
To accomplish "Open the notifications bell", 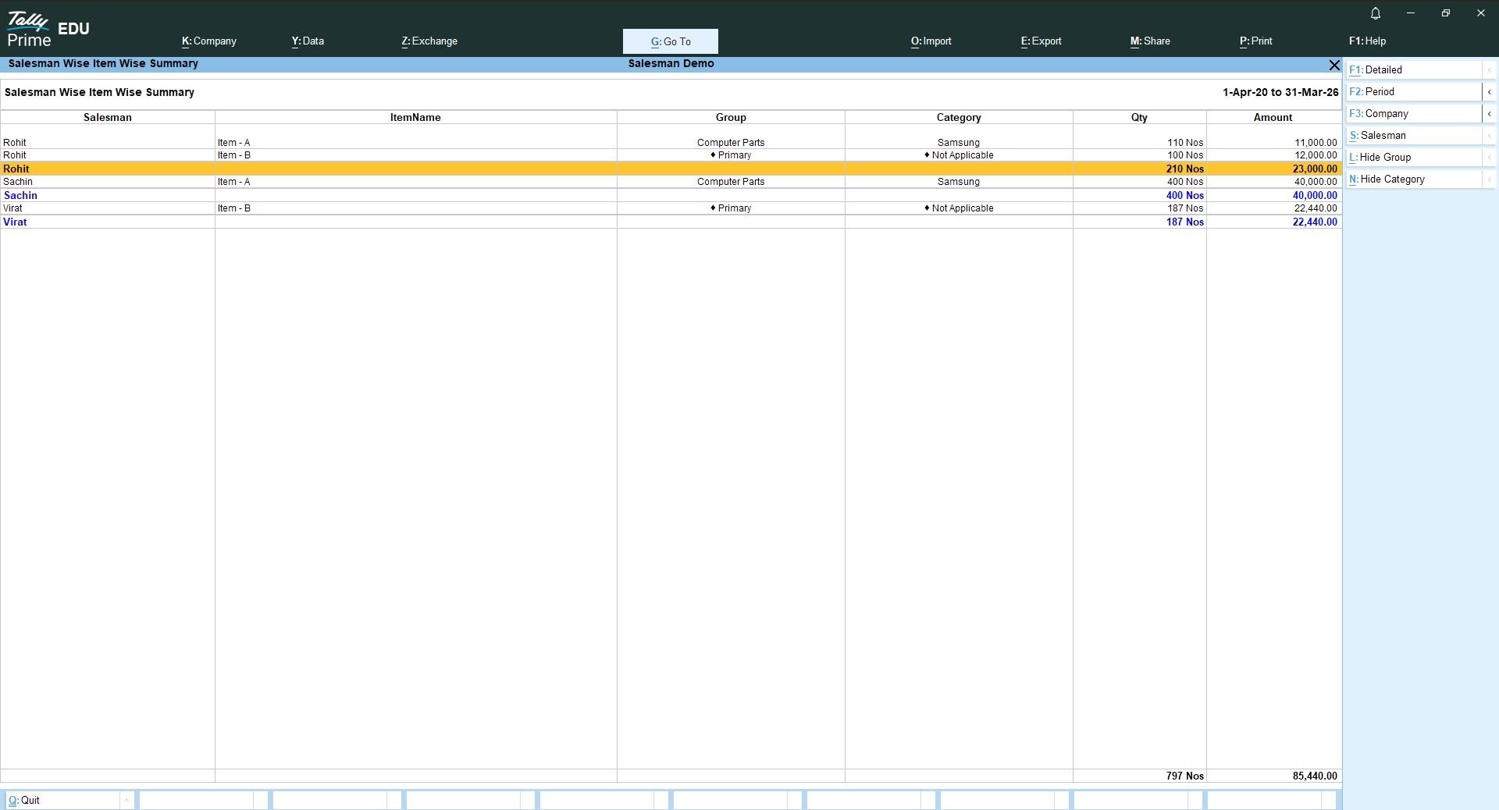I will tap(1376, 13).
